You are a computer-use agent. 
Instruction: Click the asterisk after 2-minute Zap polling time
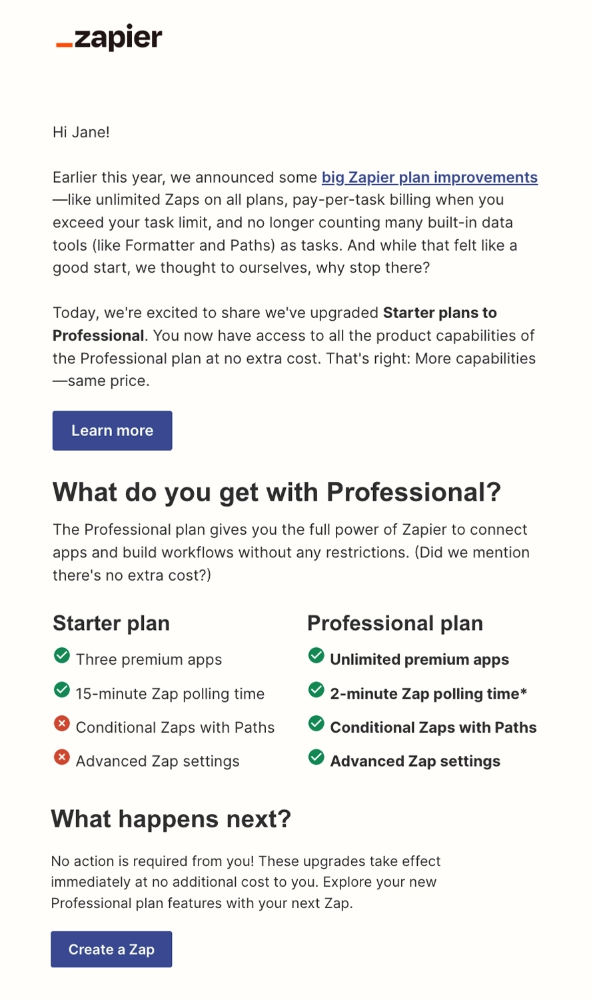[x=522, y=693]
